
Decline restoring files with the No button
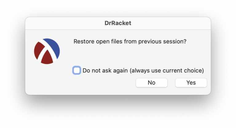pyautogui.click(x=151, y=83)
